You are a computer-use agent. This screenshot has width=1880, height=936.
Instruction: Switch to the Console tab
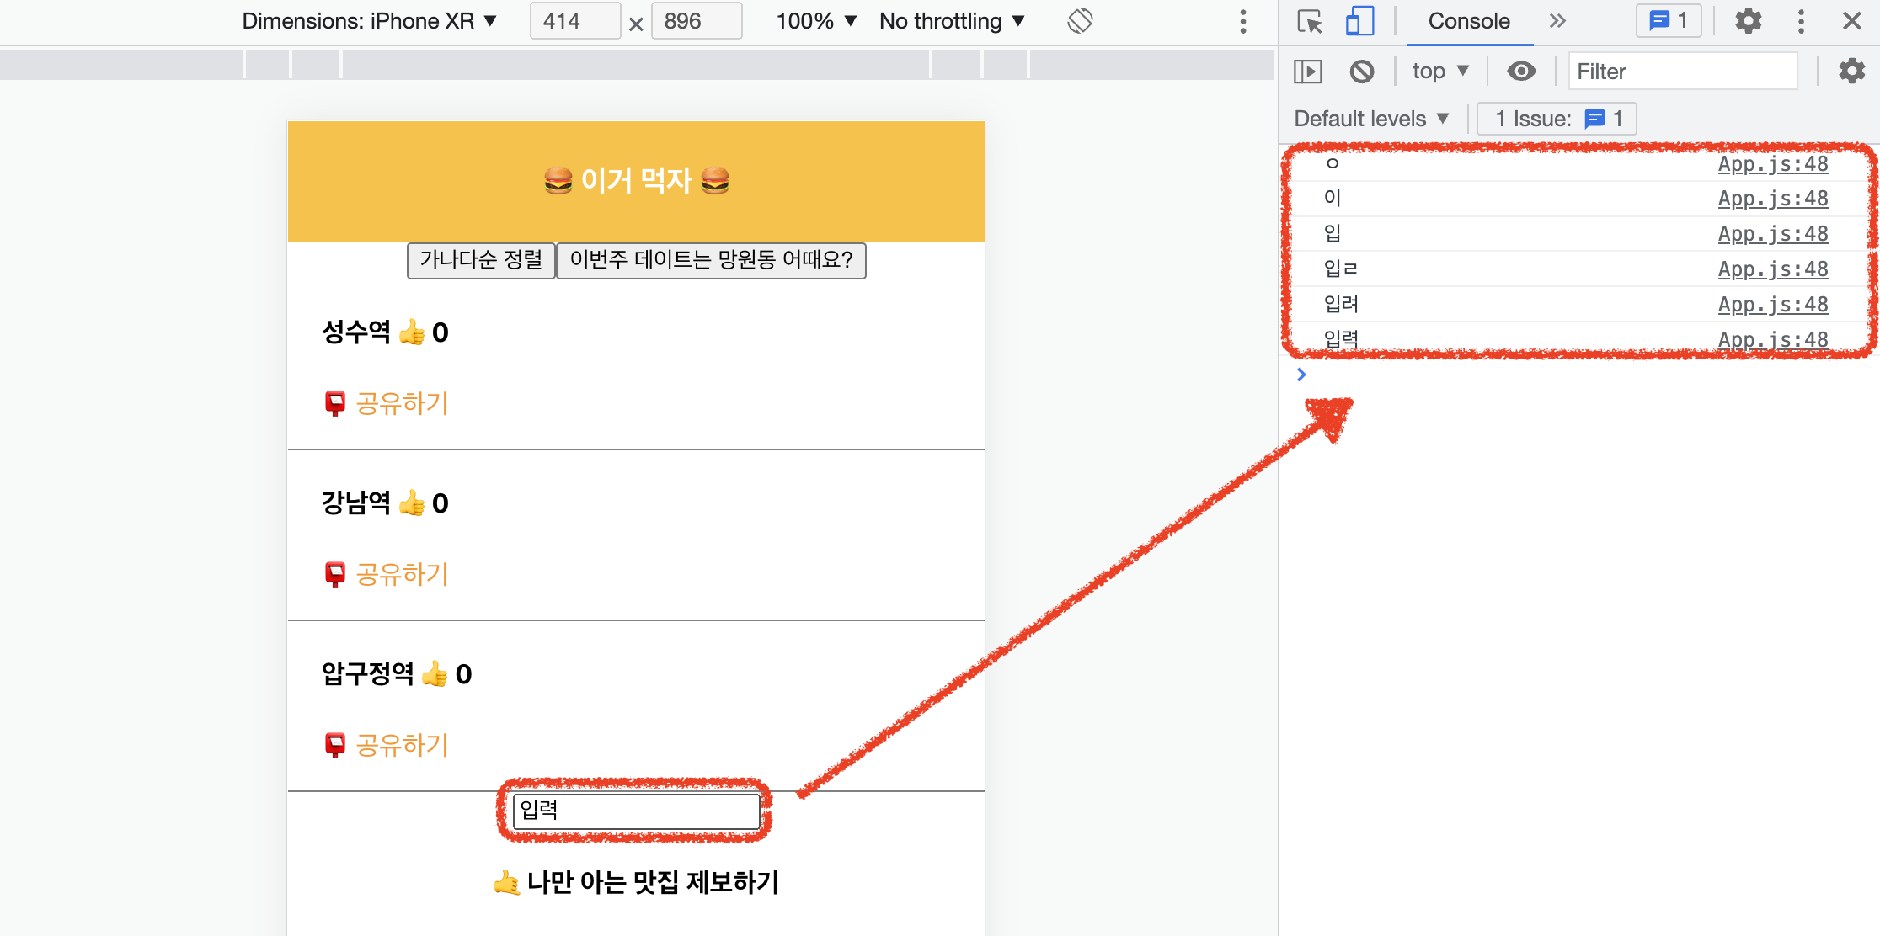(x=1469, y=21)
